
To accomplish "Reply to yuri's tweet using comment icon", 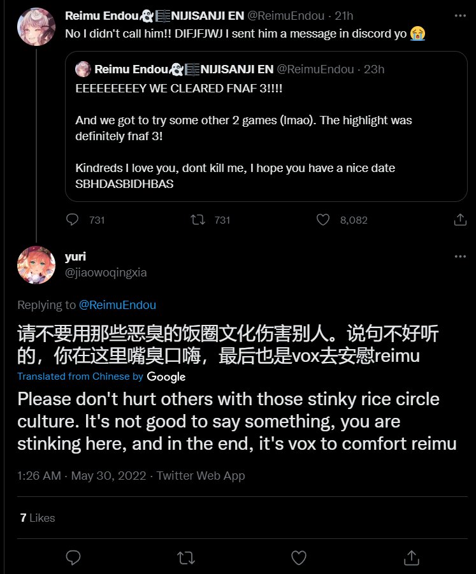I will click(73, 558).
